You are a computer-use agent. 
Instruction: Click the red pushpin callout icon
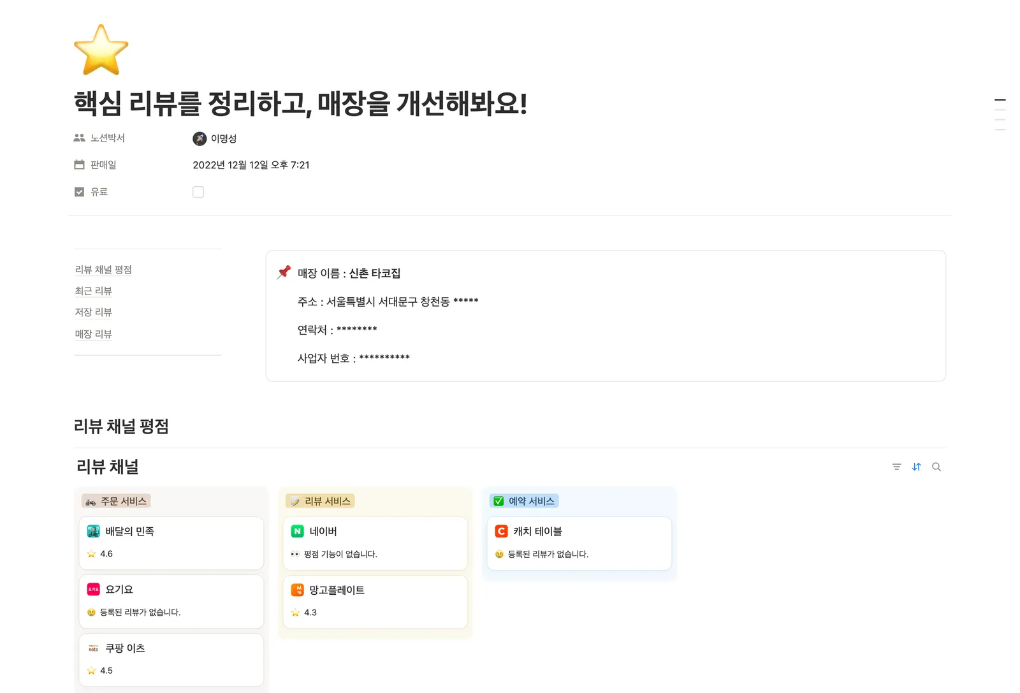coord(284,272)
